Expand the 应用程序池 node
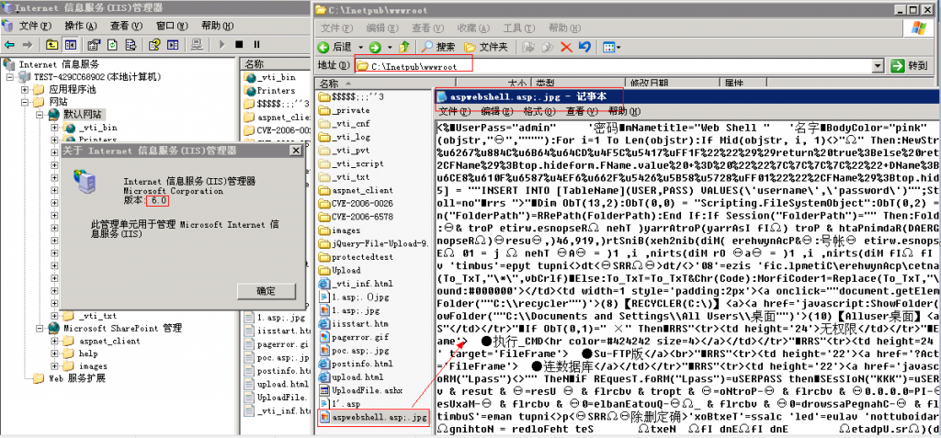The image size is (941, 438). [25, 89]
